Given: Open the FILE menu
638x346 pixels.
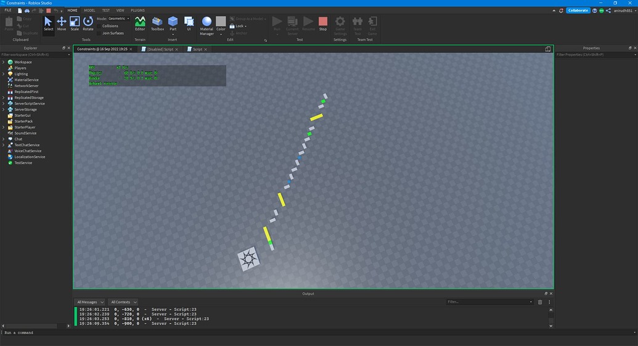Looking at the screenshot, I should pos(8,10).
